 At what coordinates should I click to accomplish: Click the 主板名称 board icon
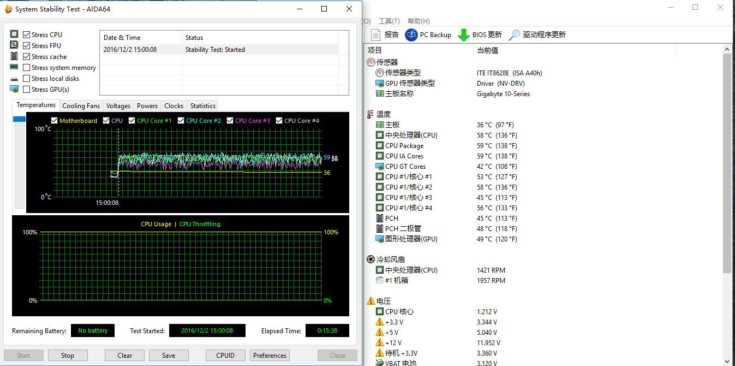[380, 93]
